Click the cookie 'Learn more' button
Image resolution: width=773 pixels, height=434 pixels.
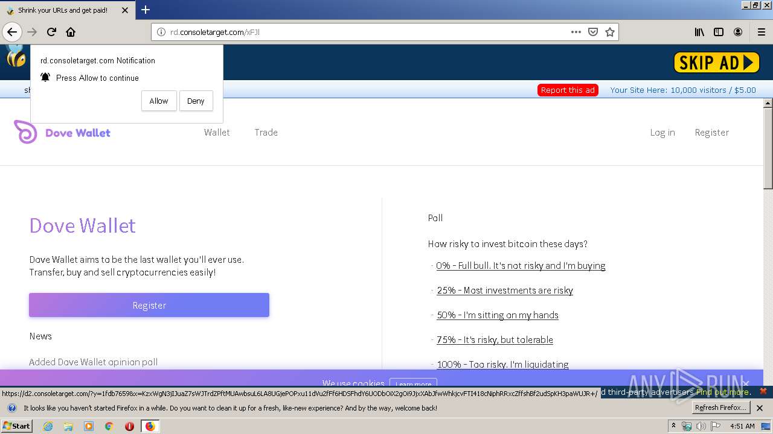(413, 384)
